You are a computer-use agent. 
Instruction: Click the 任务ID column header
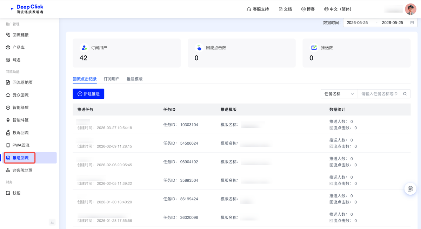169,110
